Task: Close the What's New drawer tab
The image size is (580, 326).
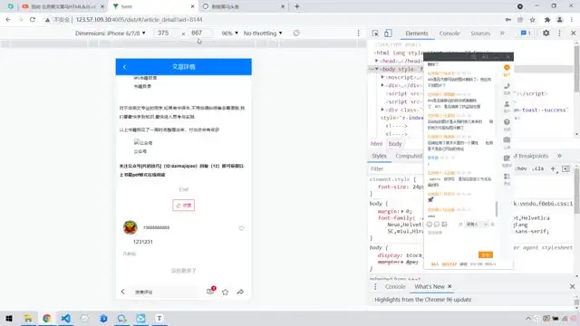Action: 449,286
